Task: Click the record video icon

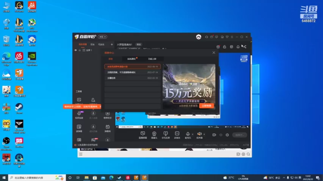Action: (x=214, y=135)
